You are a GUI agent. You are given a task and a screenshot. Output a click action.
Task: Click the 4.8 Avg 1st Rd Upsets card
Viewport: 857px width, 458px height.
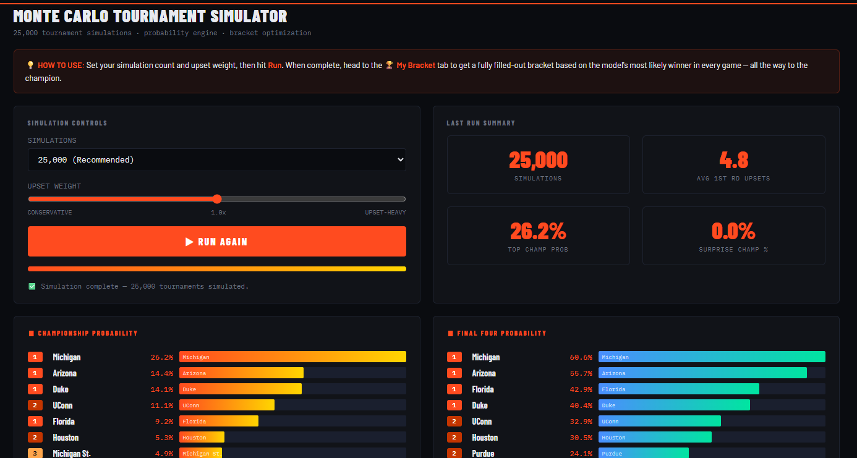733,164
